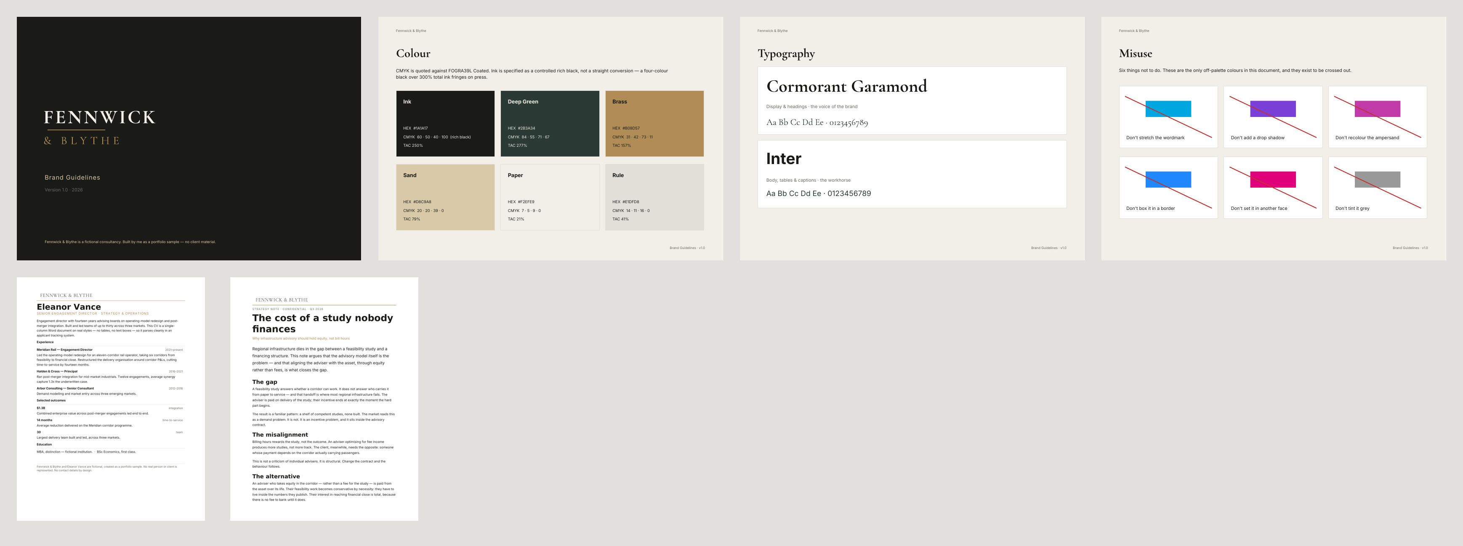Click 'SENIOR ENGAGEMENT DIRECTOR · STRATEGY & OPERATIONS' subtitle
Image resolution: width=1463 pixels, height=546 pixels.
click(x=93, y=313)
